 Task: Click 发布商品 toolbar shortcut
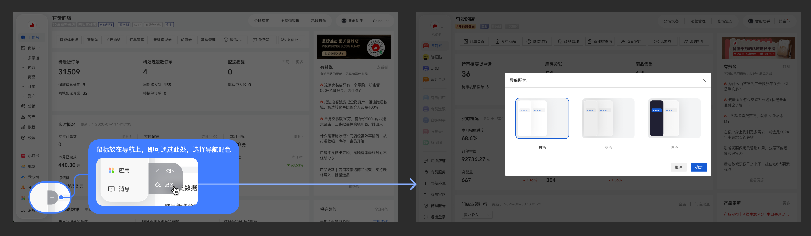click(505, 41)
